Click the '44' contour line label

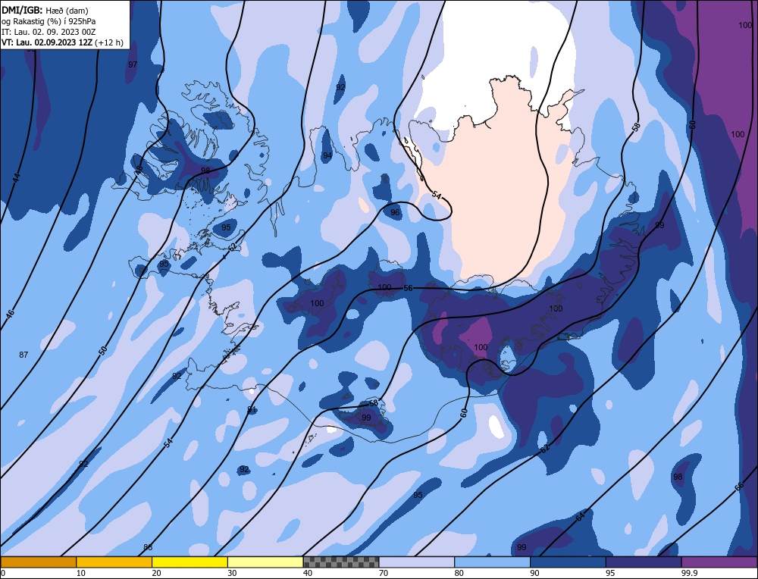coord(17,177)
